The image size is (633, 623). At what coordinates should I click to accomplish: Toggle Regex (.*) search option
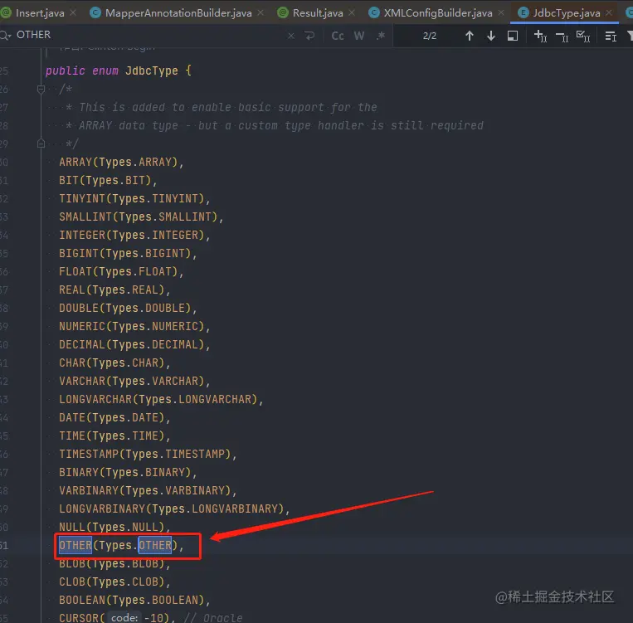click(380, 36)
